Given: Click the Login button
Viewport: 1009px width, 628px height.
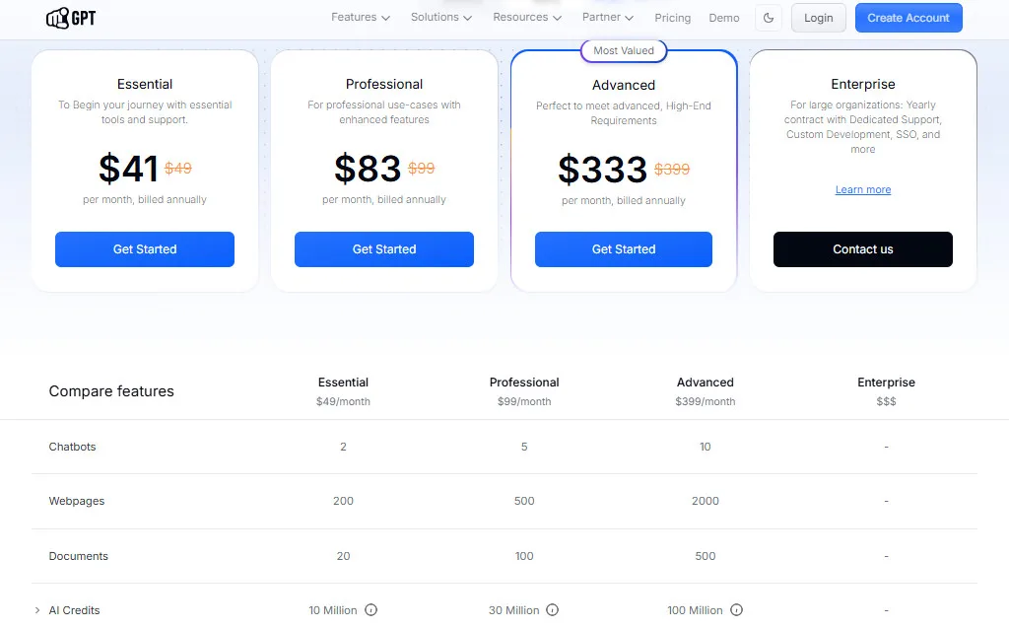Looking at the screenshot, I should [x=818, y=18].
